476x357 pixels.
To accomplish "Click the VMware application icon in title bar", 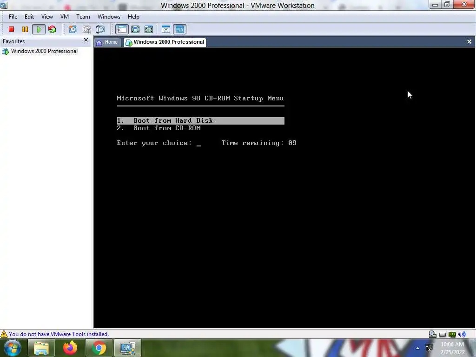I will 4,5.
